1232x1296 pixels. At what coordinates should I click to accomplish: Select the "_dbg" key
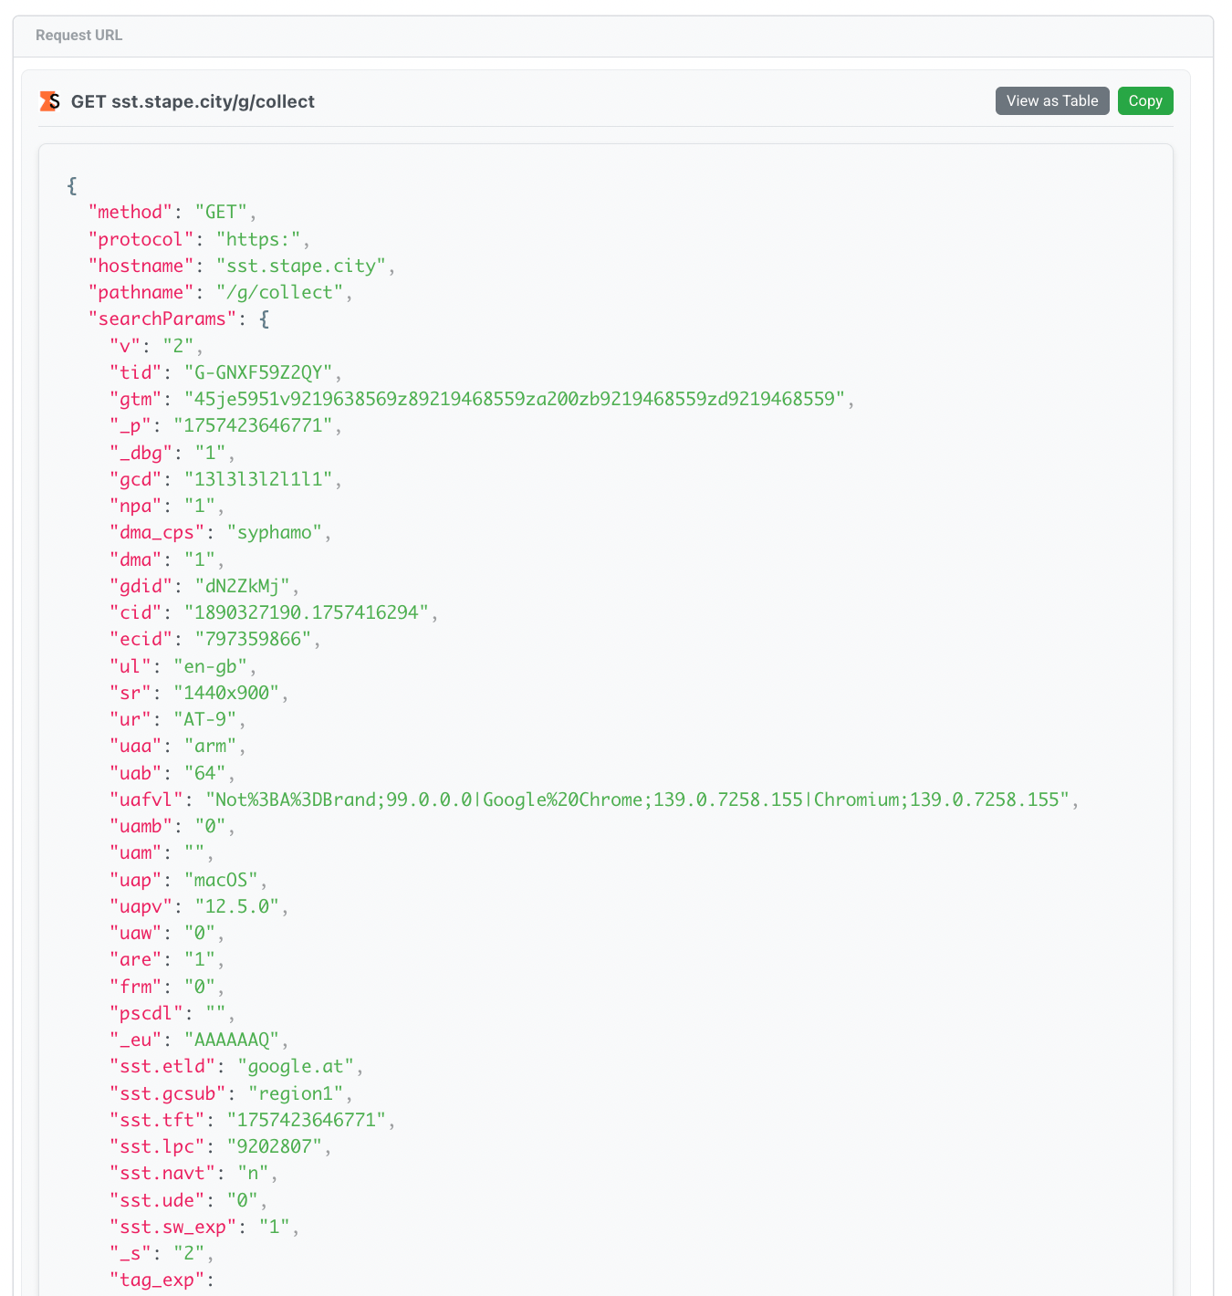pyautogui.click(x=141, y=453)
